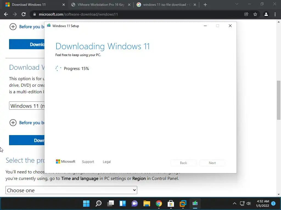Restore down the Chrome window
Image resolution: width=281 pixels, height=210 pixels.
click(262, 4)
